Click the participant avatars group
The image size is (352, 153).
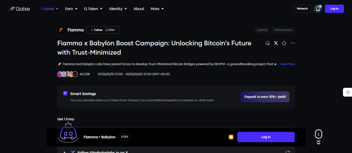coord(67,74)
